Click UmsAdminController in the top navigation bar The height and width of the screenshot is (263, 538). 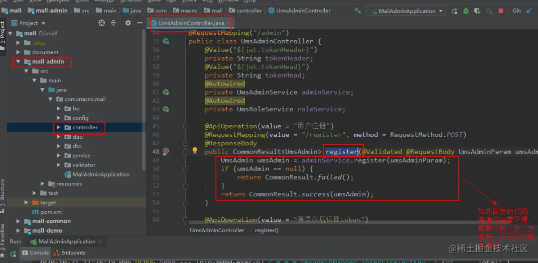tap(299, 10)
